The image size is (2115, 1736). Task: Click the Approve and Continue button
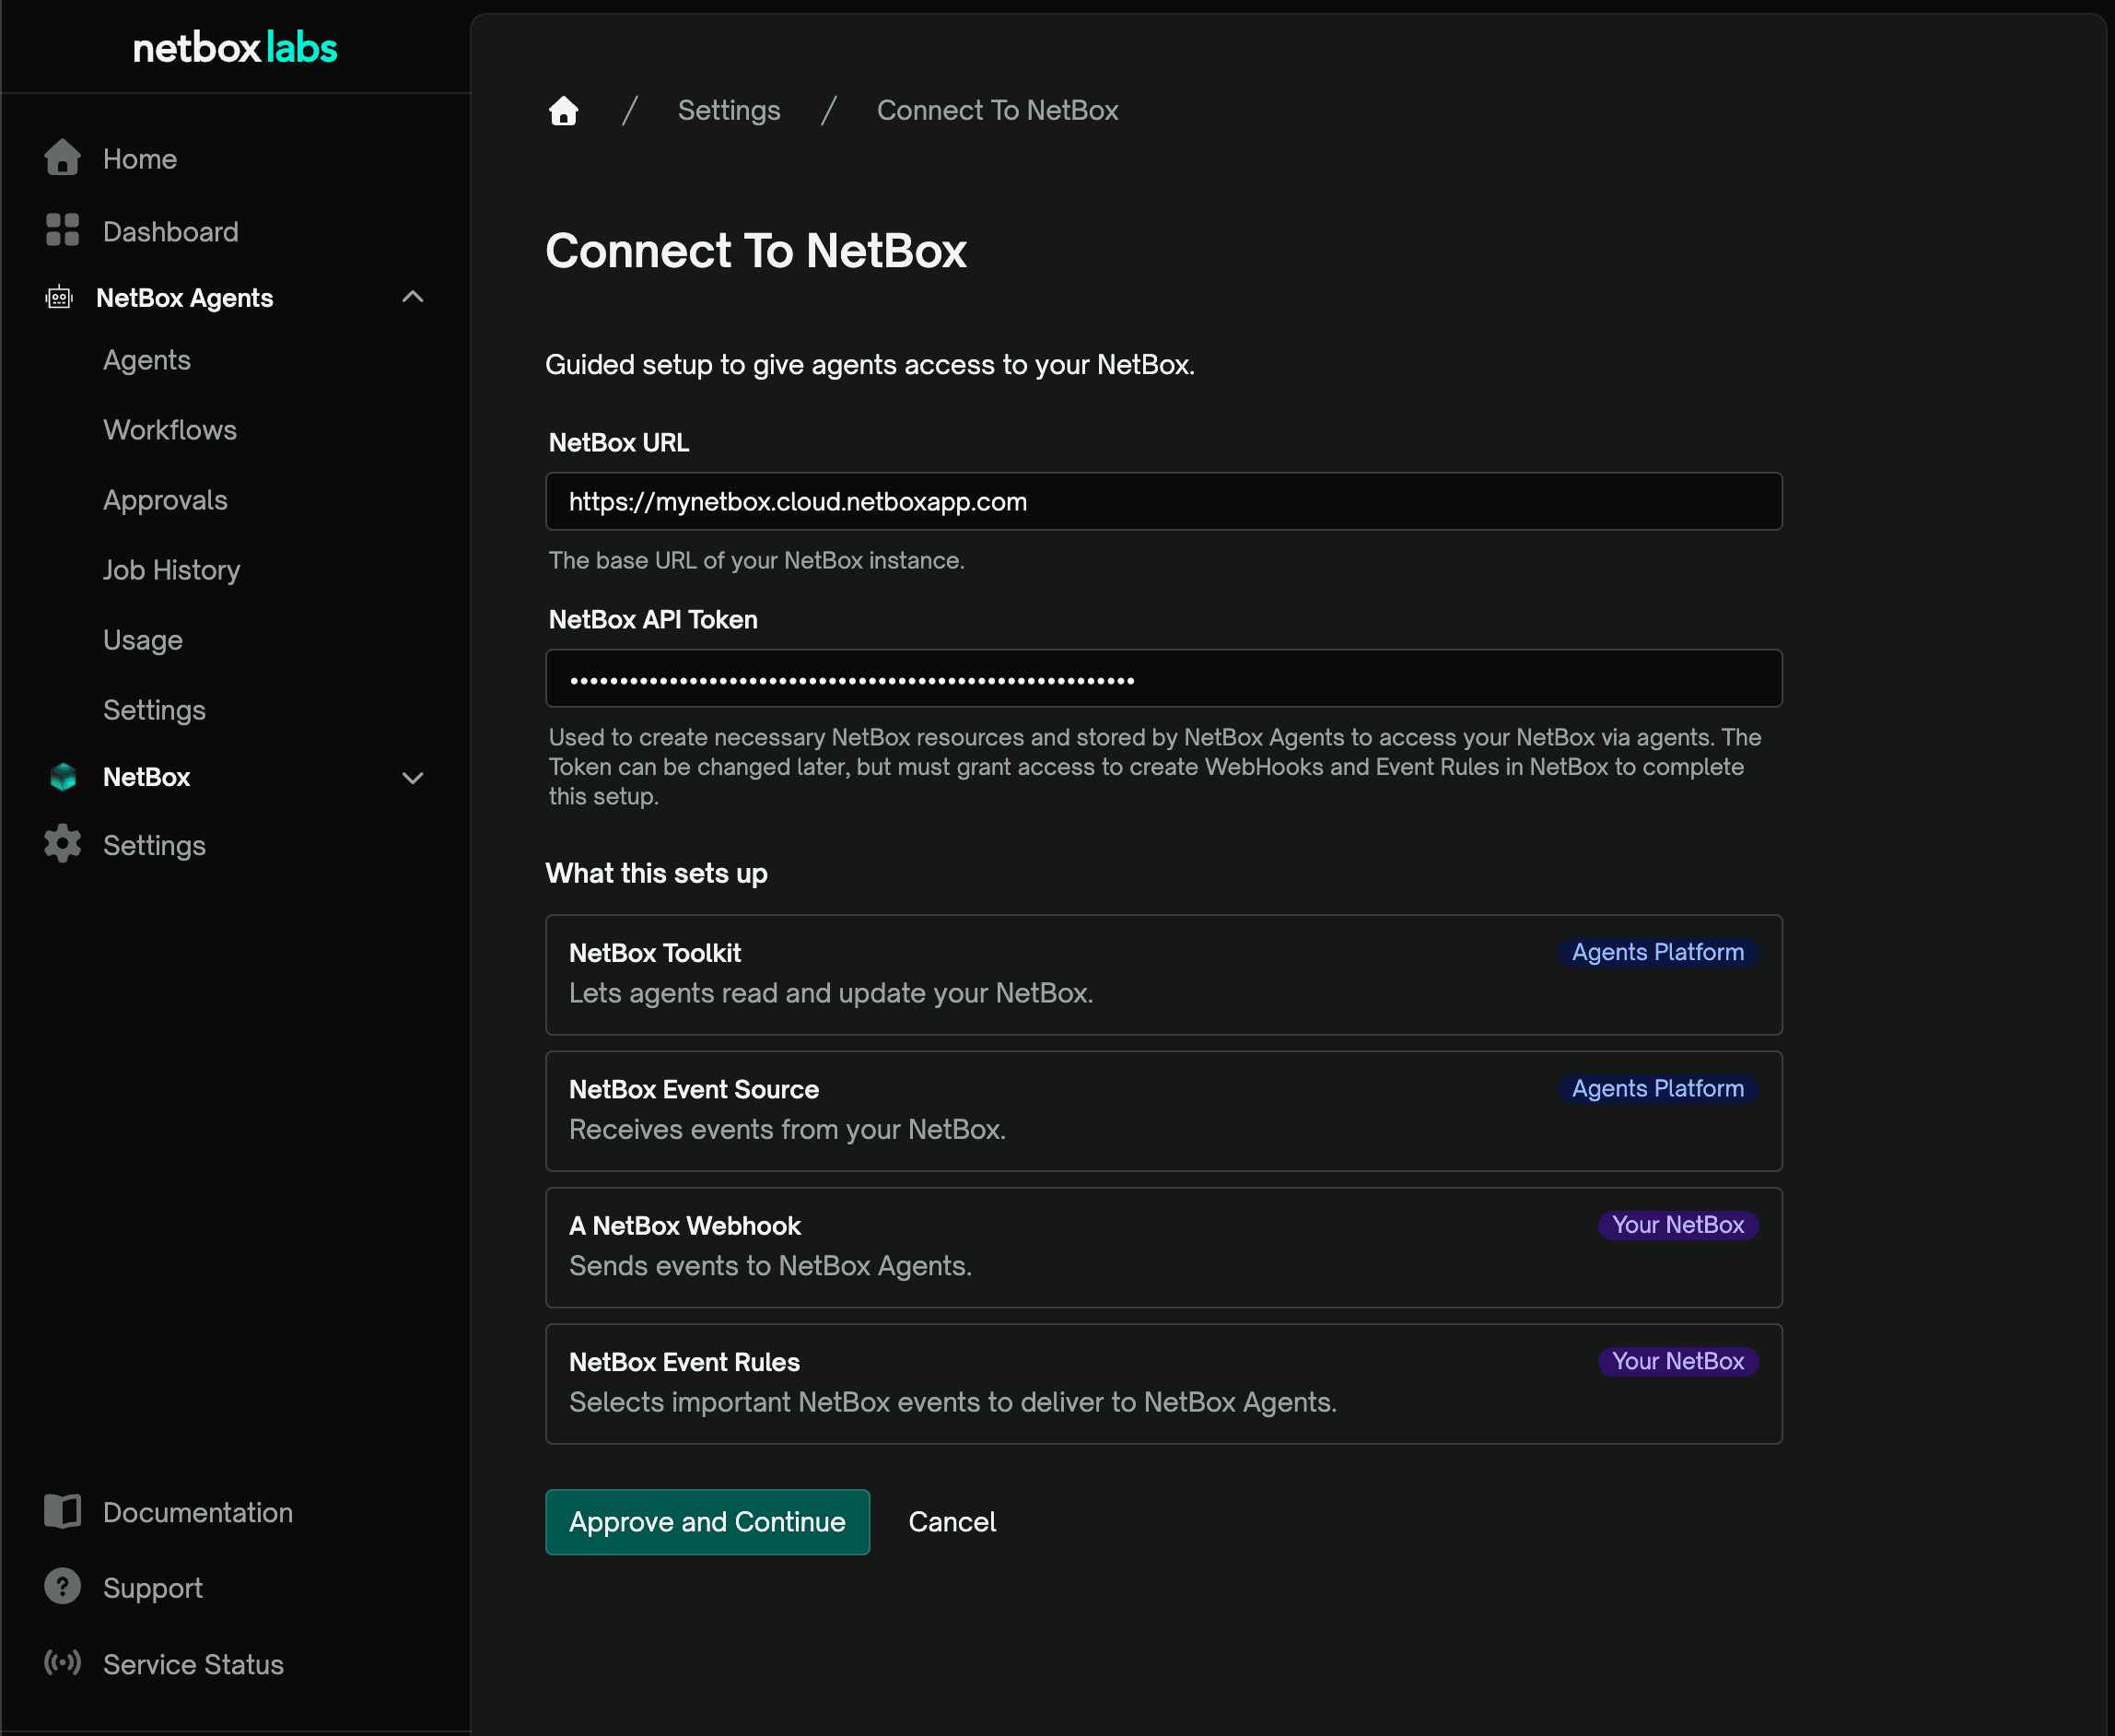(707, 1522)
